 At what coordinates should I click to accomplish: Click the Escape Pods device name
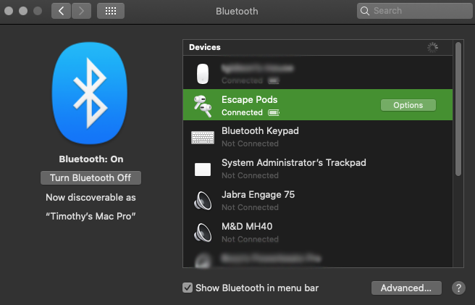pyautogui.click(x=249, y=99)
